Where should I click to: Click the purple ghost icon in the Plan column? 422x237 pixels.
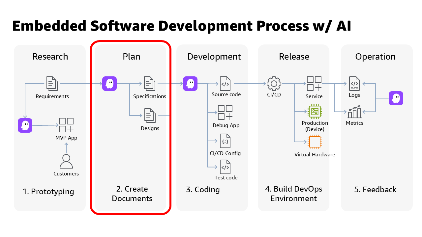pyautogui.click(x=109, y=84)
